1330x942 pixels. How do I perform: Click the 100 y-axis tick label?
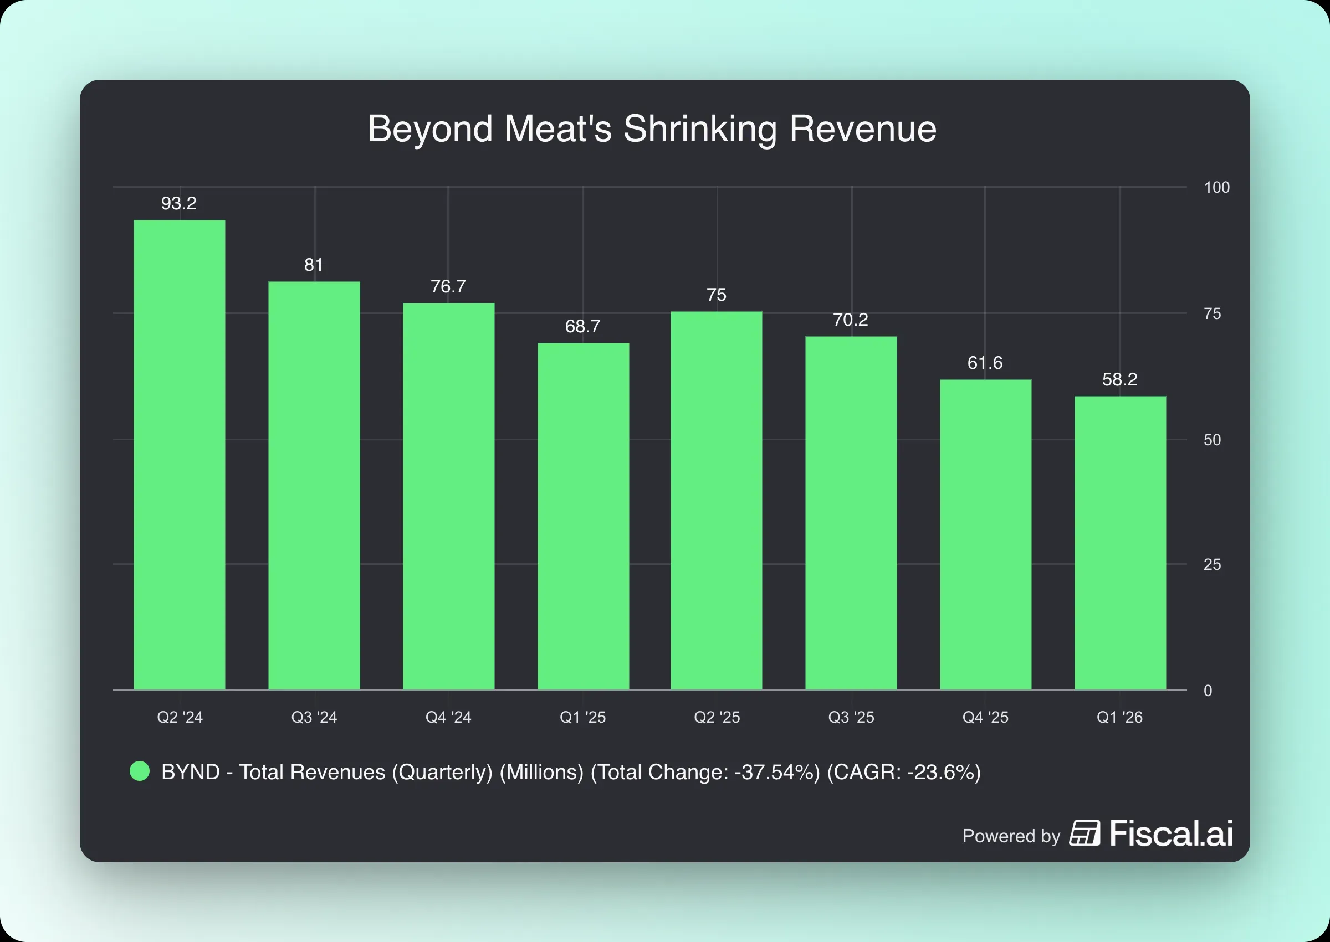click(x=1217, y=187)
